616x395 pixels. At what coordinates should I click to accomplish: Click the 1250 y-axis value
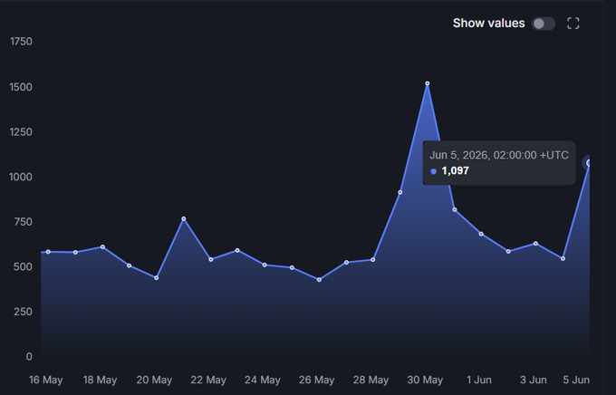pyautogui.click(x=21, y=132)
